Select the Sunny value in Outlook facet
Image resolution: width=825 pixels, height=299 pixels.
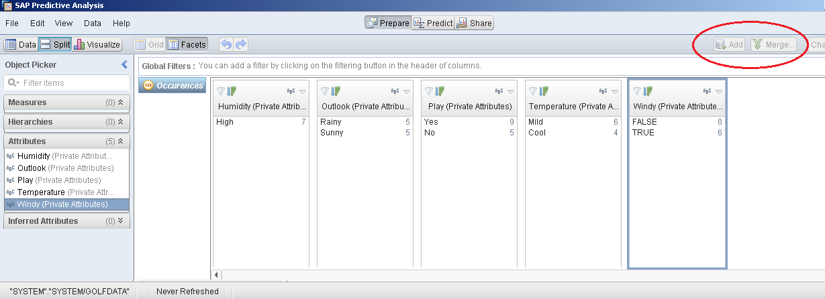pos(365,133)
